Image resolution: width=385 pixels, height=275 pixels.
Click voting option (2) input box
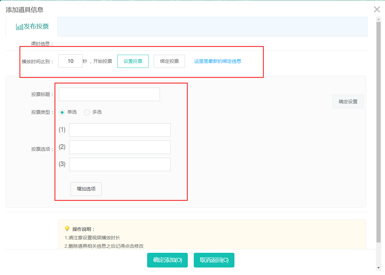[120, 147]
